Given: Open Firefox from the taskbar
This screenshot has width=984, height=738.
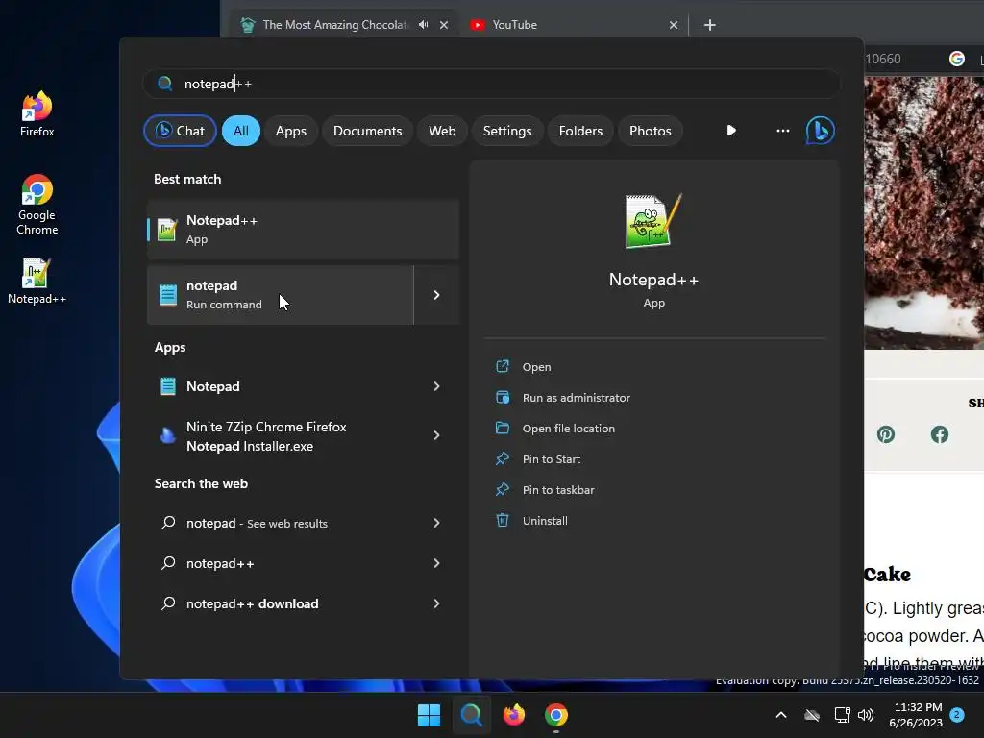Looking at the screenshot, I should [x=514, y=715].
